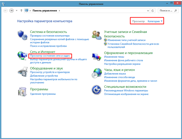Maximize the Панель управления window
Image resolution: width=182 pixels, height=139 pixels.
click(171, 3)
